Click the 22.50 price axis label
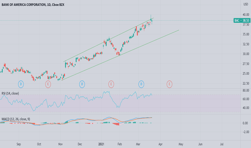This screenshot has height=148, width=251. pyautogui.click(x=246, y=83)
